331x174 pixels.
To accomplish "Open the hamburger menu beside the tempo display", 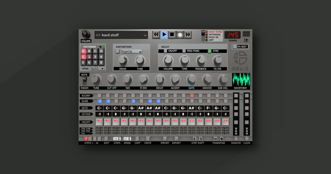I will [x=246, y=34].
